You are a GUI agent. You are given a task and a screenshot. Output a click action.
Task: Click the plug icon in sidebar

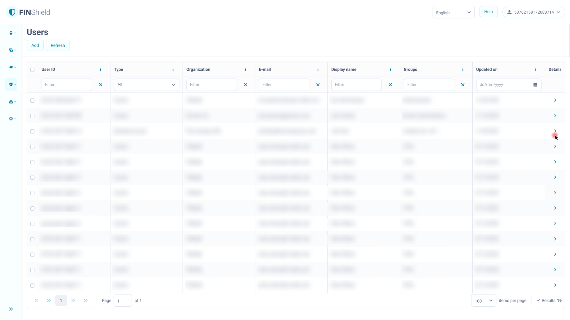click(11, 67)
